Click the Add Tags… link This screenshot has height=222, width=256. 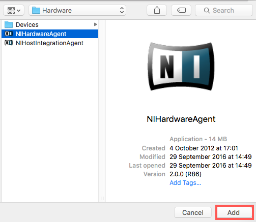tap(185, 183)
